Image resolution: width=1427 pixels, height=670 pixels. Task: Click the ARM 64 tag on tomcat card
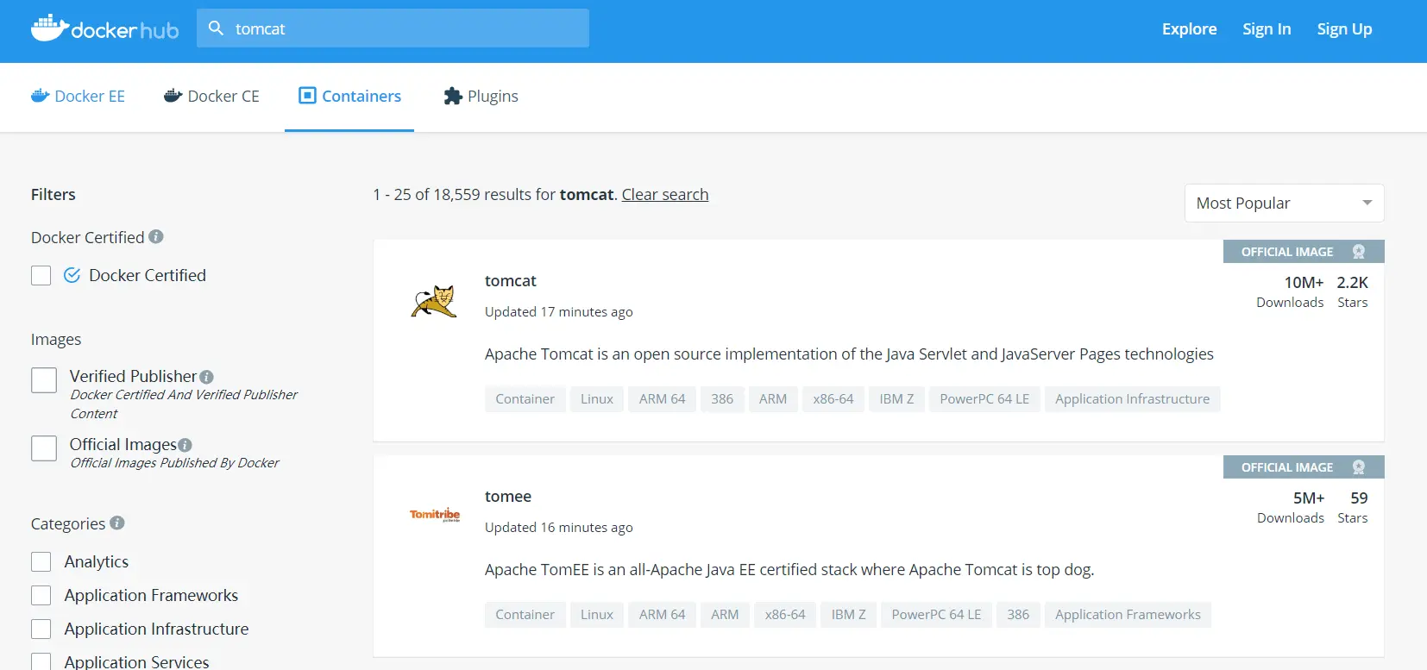tap(663, 399)
